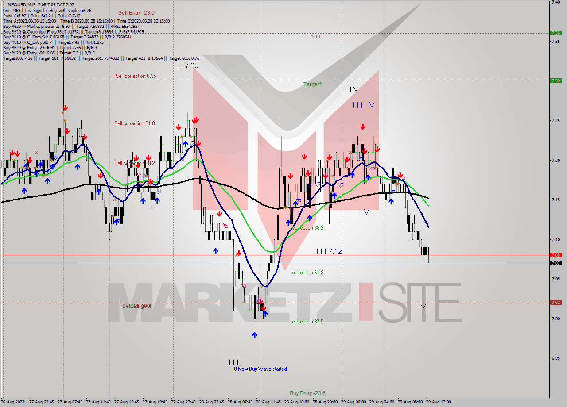The height and width of the screenshot is (407, 567).
Task: Click the blue 'I I I 7.12' label
Action: pyautogui.click(x=329, y=251)
